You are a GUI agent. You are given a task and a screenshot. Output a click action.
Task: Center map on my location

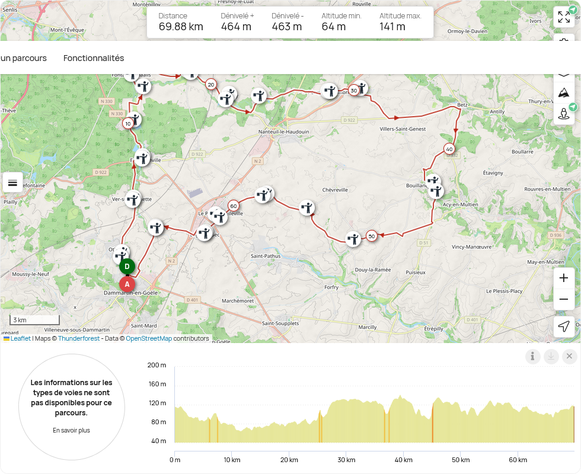tap(563, 326)
